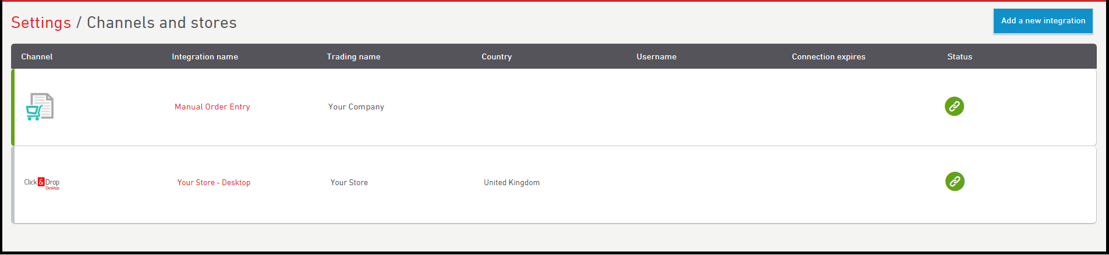1109x255 pixels.
Task: Click the Integration name column header
Action: click(x=205, y=56)
